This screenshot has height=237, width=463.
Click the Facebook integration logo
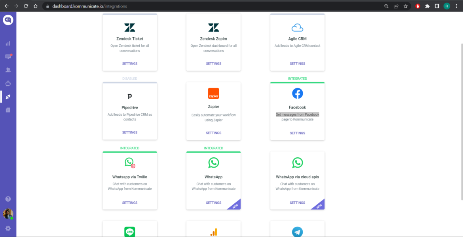[x=297, y=94]
